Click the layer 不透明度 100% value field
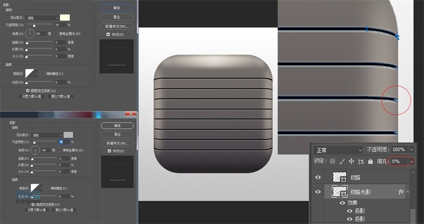The width and height of the screenshot is (424, 224). point(399,149)
